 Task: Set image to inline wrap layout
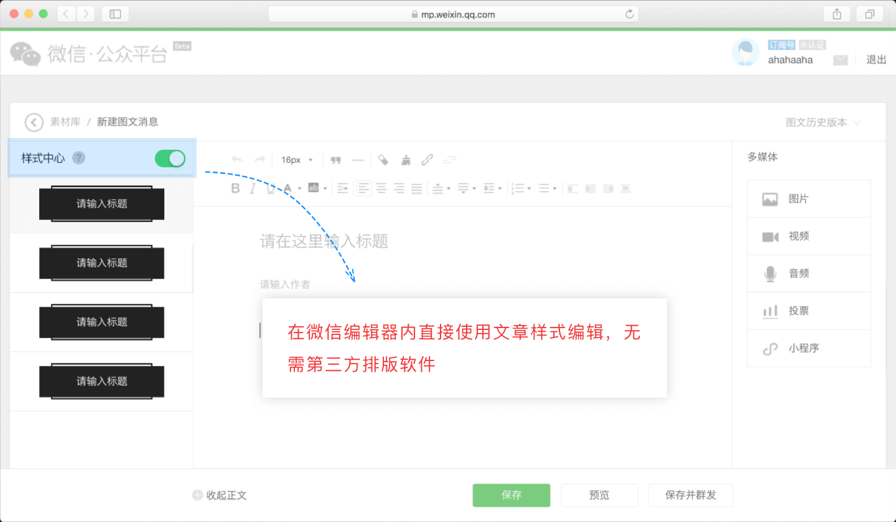590,188
